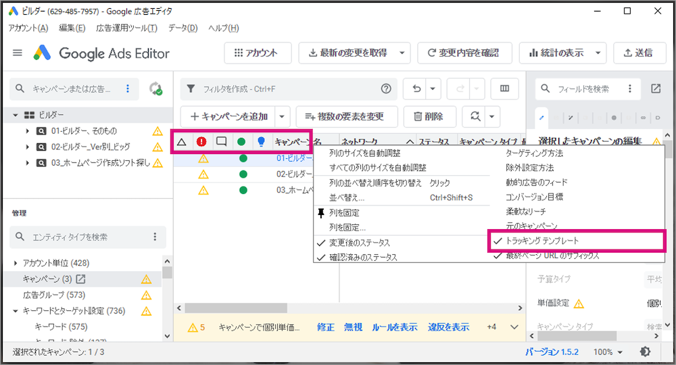Click the 削除 button
The image size is (676, 365).
(x=429, y=116)
